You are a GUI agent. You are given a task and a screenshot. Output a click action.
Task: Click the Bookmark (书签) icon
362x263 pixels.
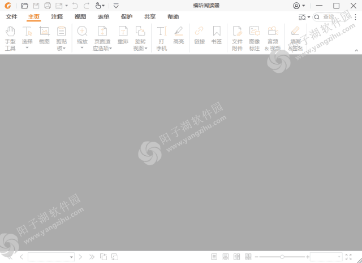[217, 31]
